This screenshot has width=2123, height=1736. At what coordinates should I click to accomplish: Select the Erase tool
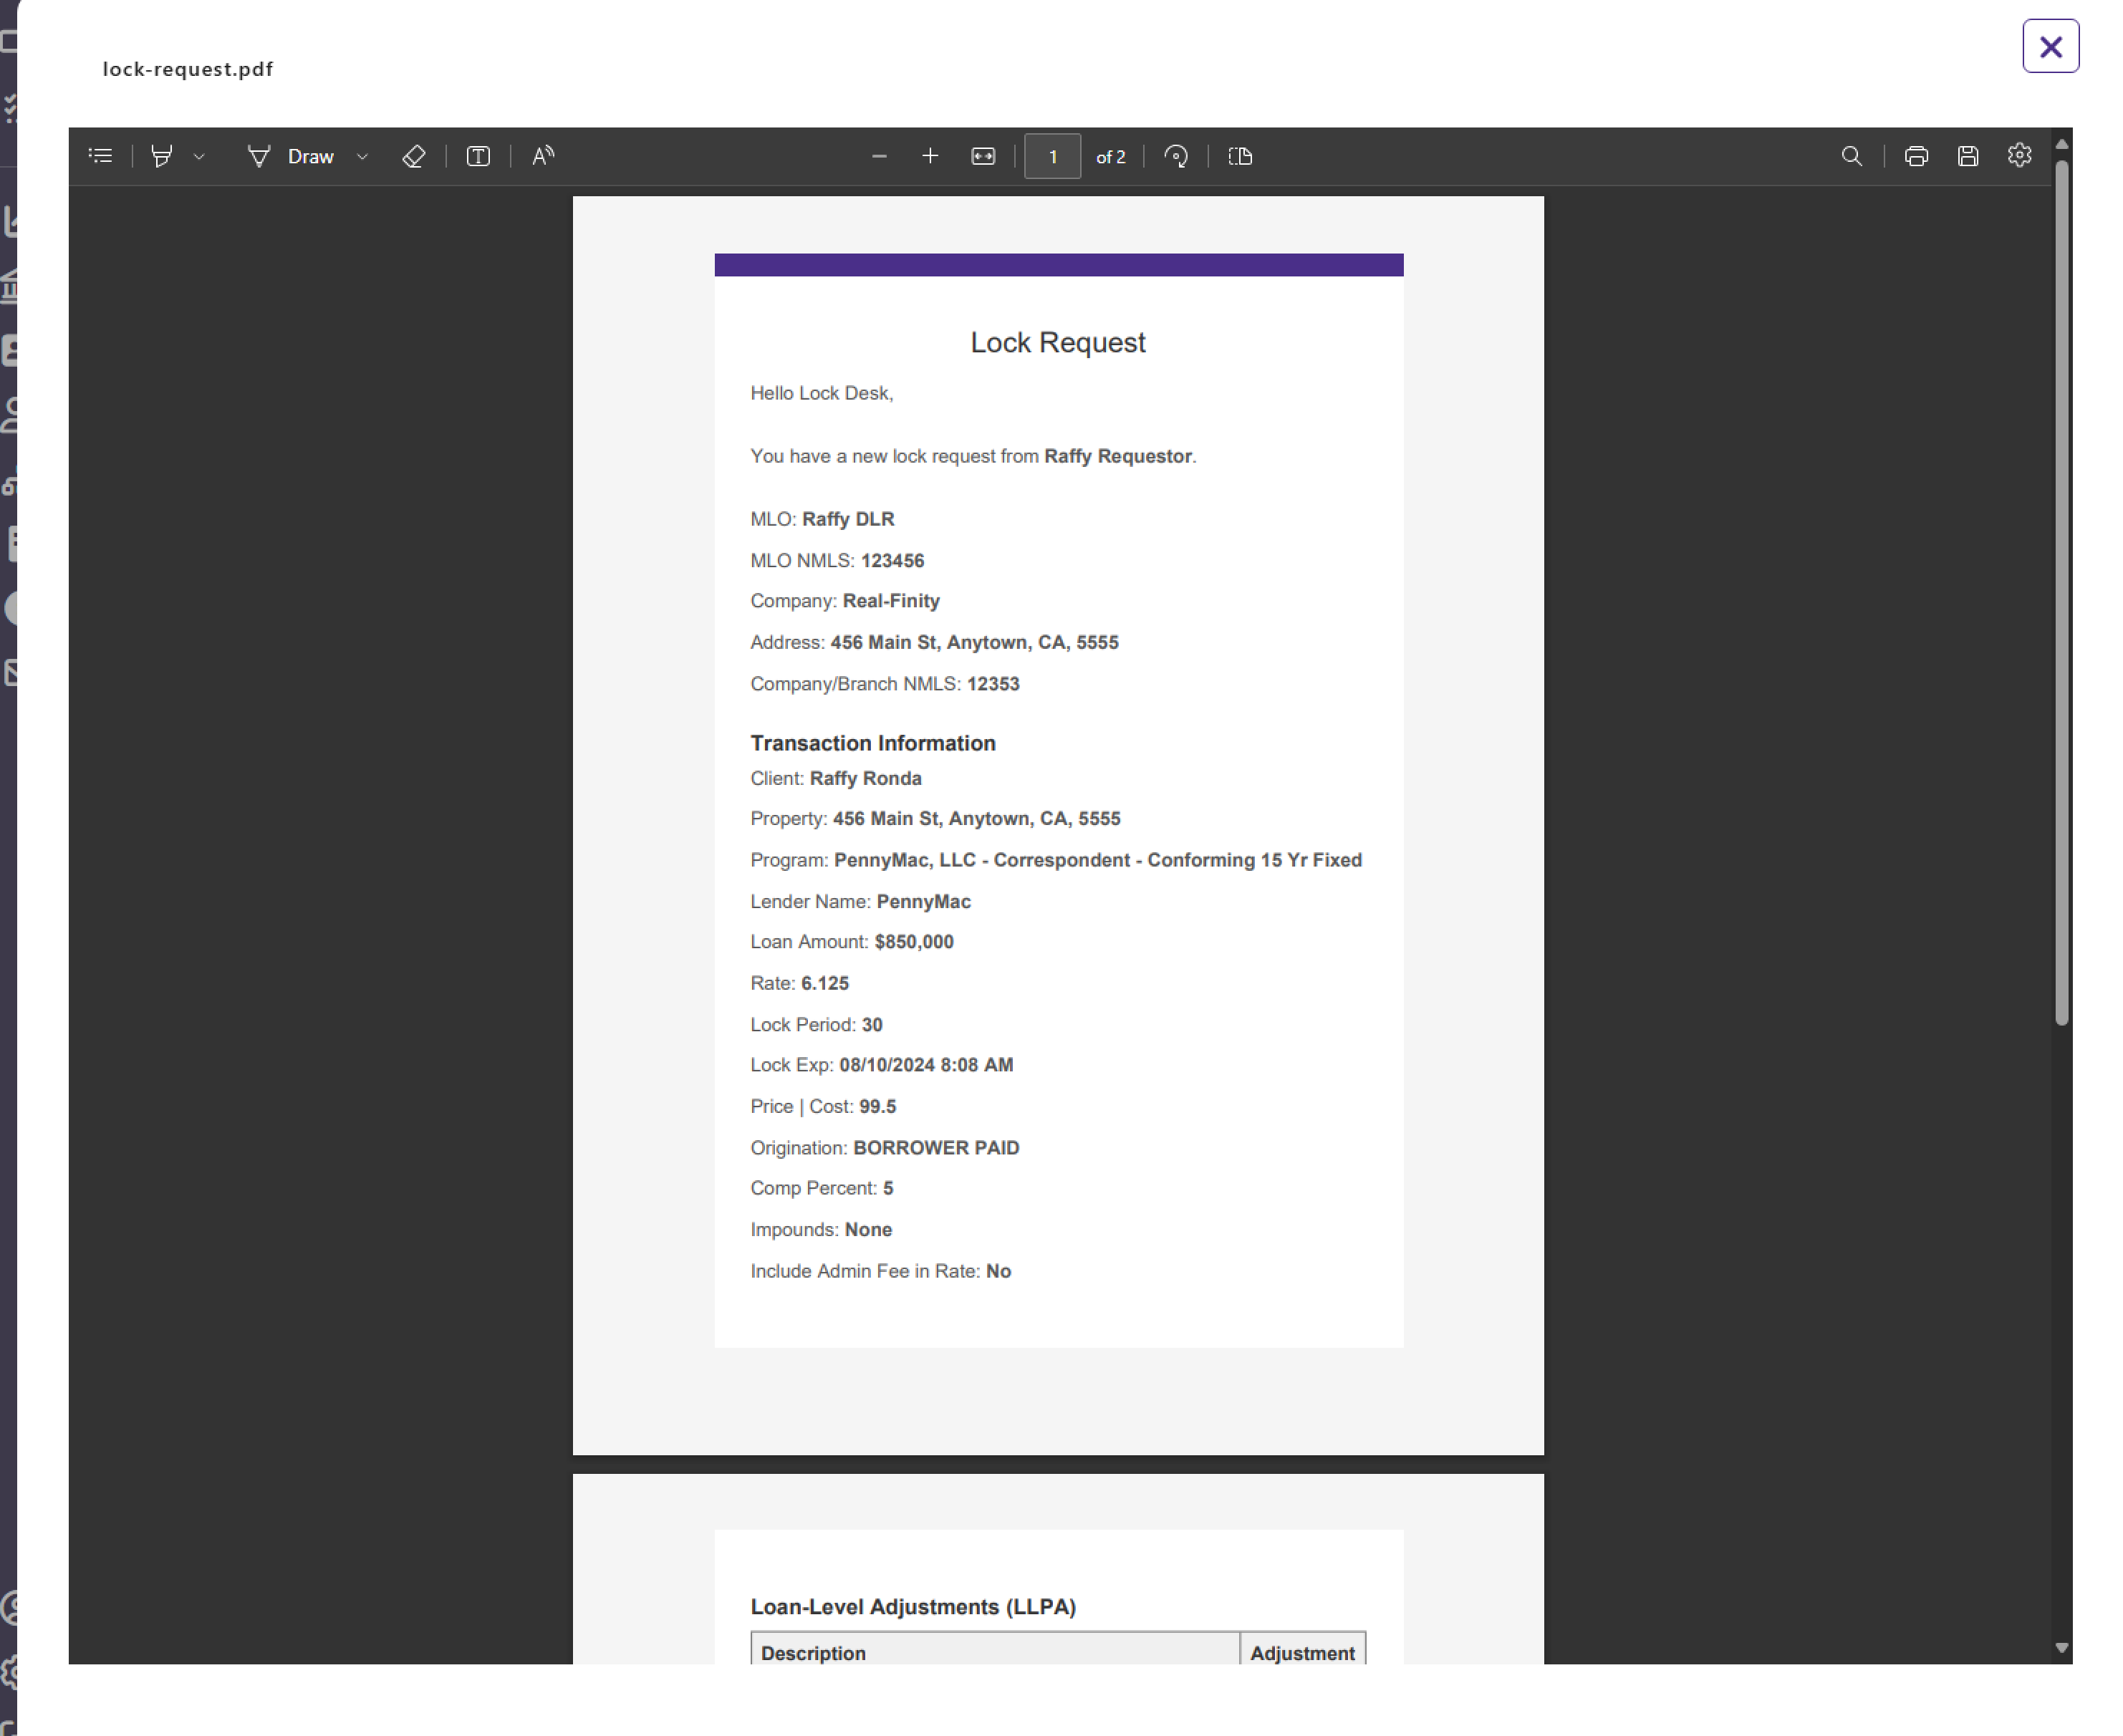click(414, 156)
